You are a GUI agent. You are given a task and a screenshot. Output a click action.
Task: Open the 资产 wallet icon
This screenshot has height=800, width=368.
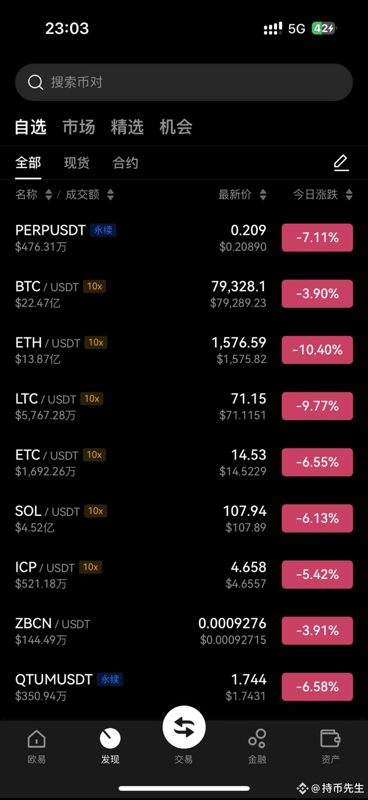tap(331, 739)
